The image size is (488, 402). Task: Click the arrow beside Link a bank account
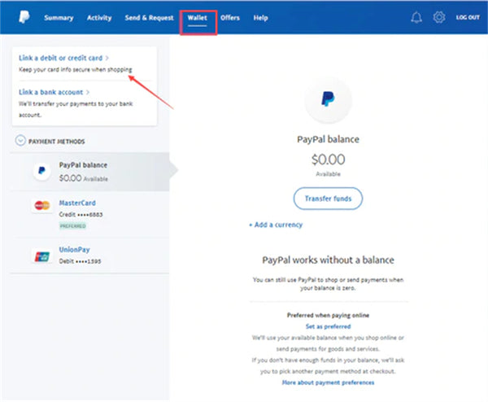tap(88, 92)
